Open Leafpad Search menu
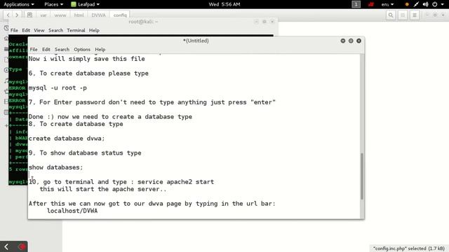The width and height of the screenshot is (449, 252). click(x=62, y=50)
